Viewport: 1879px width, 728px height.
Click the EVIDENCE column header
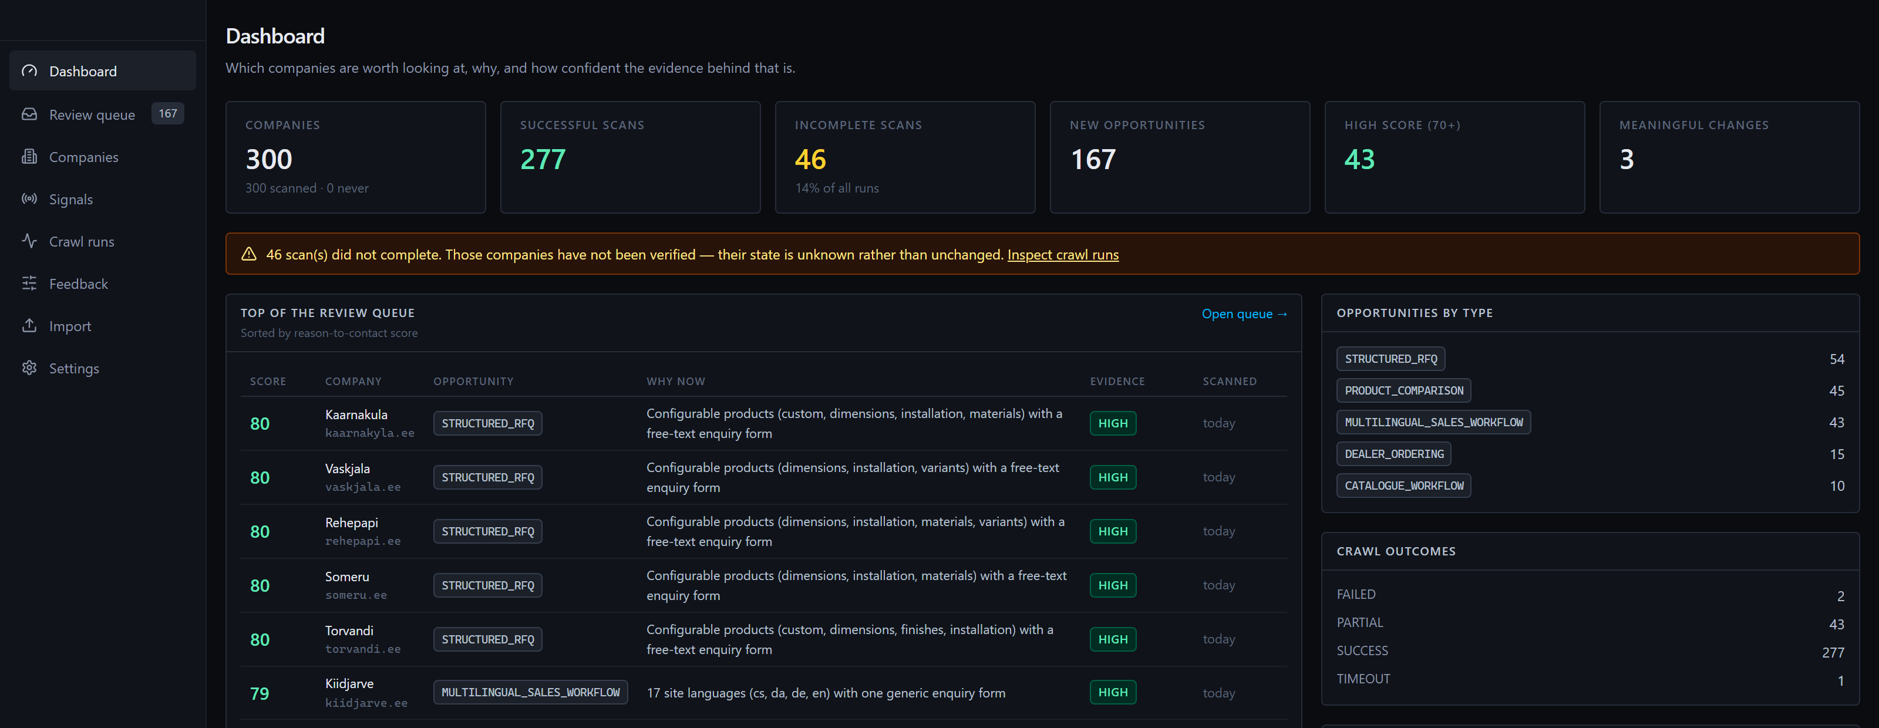[x=1117, y=381]
